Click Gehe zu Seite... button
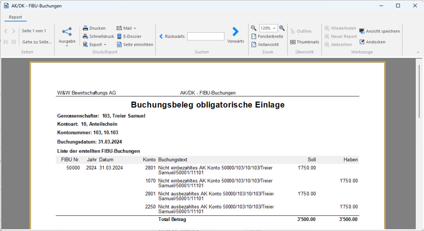Viewport: 424px width, 231px height. click(37, 42)
